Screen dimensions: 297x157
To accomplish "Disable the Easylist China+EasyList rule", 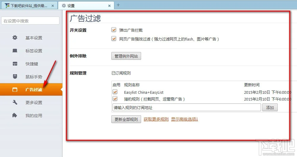I will tap(115, 92).
